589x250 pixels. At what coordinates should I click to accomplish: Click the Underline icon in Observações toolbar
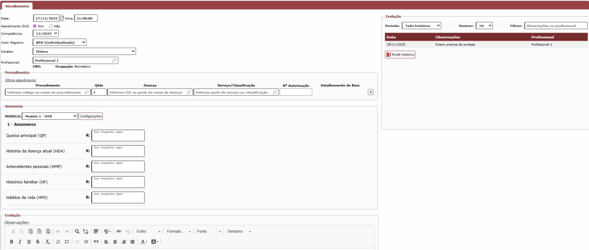click(29, 242)
